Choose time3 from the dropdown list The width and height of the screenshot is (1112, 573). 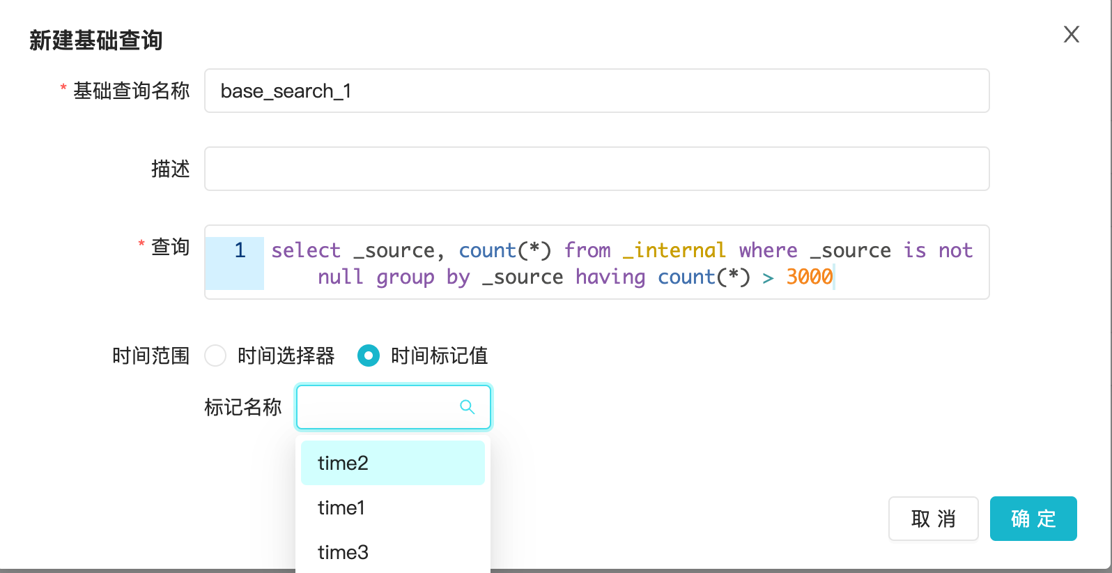click(393, 552)
